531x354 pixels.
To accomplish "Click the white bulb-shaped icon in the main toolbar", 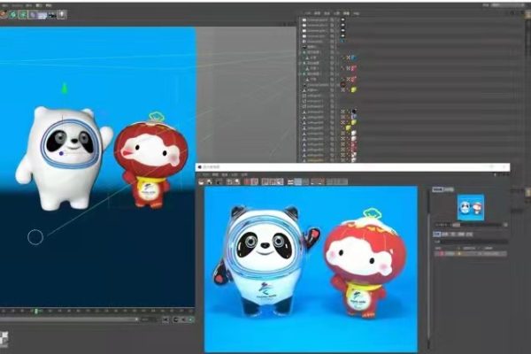I will 62,14.
